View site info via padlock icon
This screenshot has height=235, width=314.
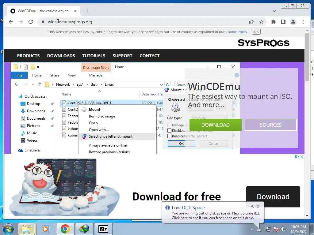point(43,22)
